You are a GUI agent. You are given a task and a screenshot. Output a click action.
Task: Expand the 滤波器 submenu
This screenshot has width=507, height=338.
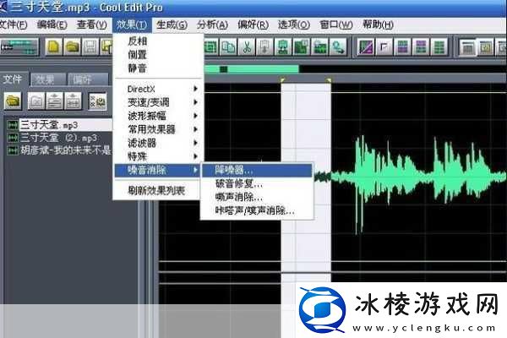coord(158,143)
